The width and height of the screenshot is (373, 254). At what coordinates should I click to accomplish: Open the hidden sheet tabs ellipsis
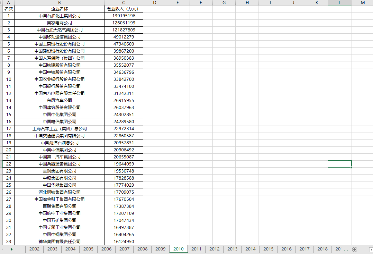[346, 249]
